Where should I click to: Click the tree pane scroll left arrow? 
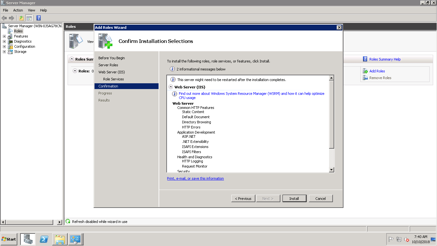[3, 222]
